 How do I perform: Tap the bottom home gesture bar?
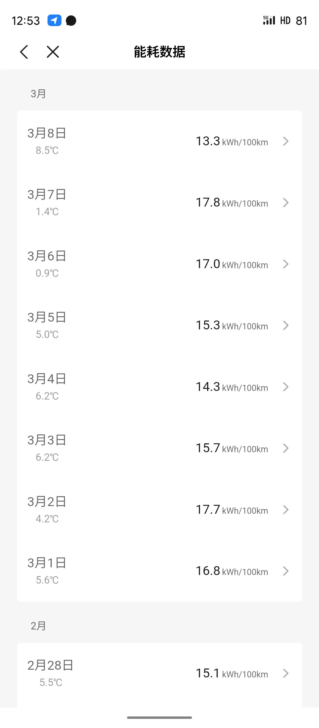tap(159, 718)
